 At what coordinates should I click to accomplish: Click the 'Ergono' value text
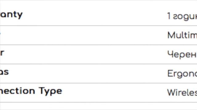pos(182,74)
